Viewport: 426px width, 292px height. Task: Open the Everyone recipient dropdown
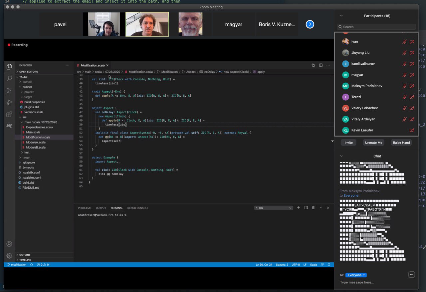pos(356,275)
